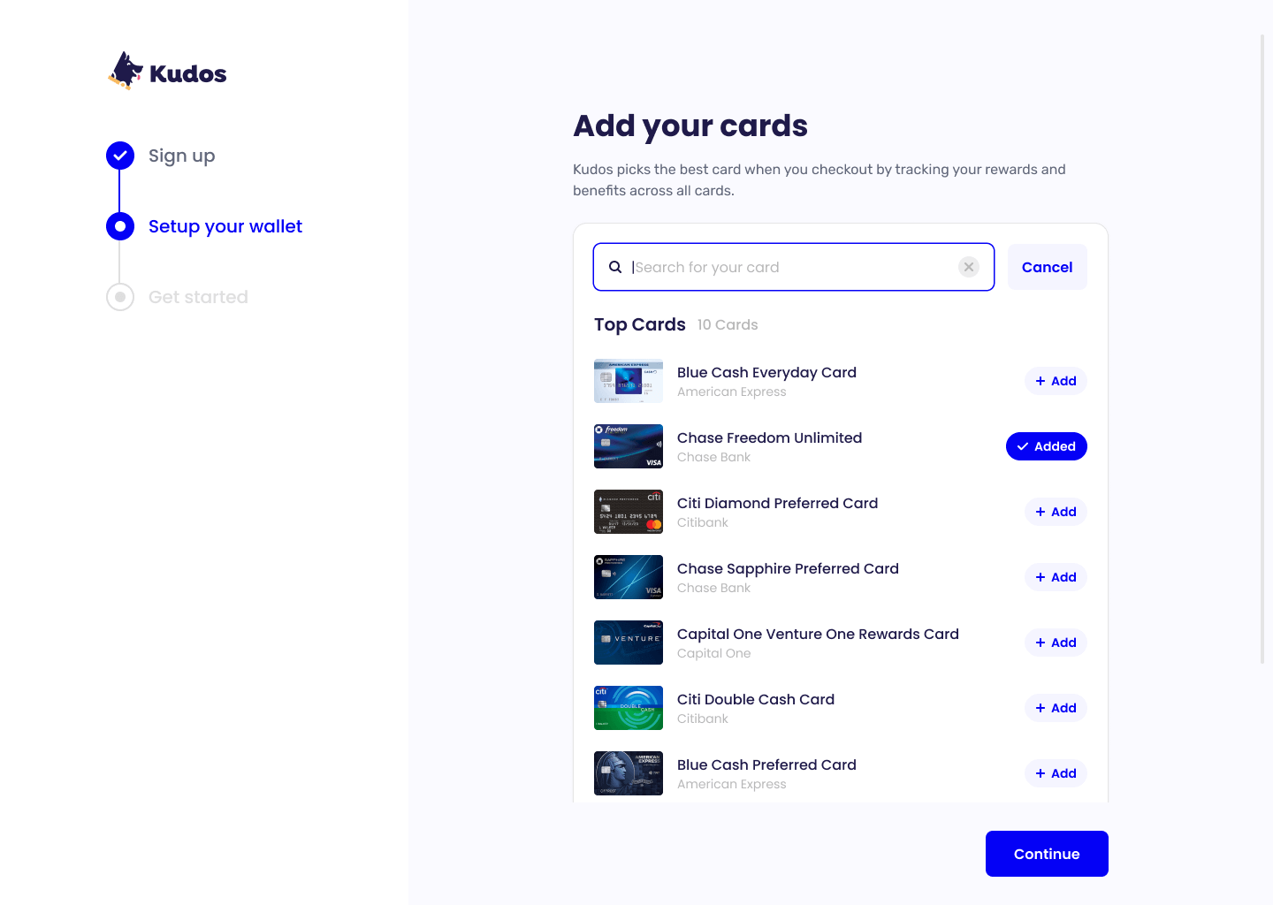1273x905 pixels.
Task: Click the checkmark on the Added badge
Action: 1022,446
